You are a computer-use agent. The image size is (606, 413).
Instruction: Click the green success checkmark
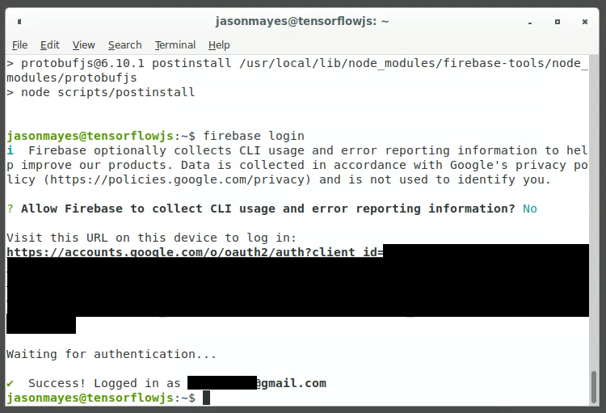[10, 383]
